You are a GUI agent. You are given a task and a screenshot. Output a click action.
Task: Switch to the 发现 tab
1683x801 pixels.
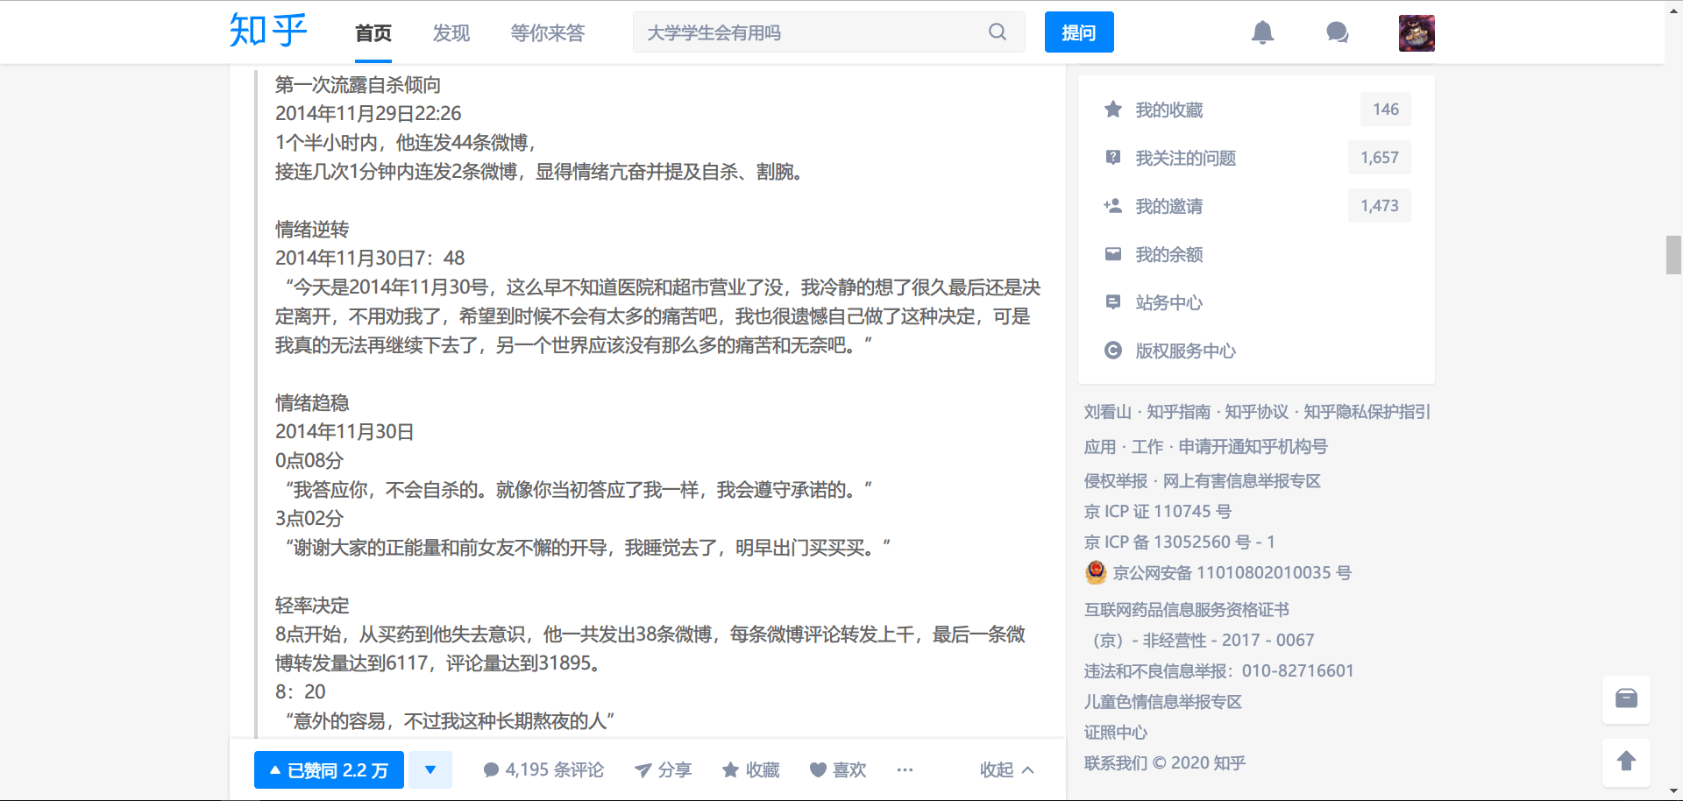pos(451,33)
